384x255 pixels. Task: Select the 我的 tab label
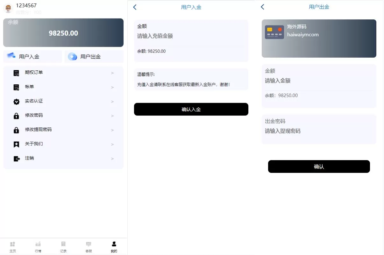114,251
